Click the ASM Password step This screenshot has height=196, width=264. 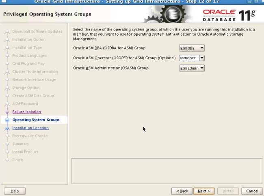click(x=25, y=104)
